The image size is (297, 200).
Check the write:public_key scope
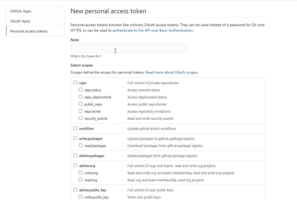(x=81, y=197)
